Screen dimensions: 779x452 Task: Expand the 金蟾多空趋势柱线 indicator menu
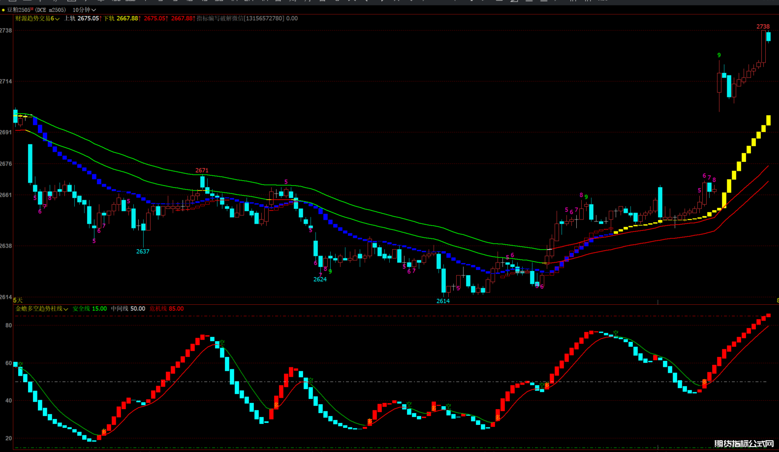click(42, 309)
